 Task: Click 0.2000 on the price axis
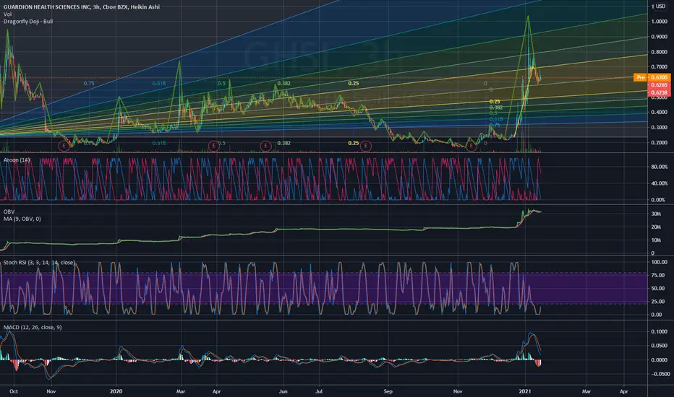pos(659,142)
